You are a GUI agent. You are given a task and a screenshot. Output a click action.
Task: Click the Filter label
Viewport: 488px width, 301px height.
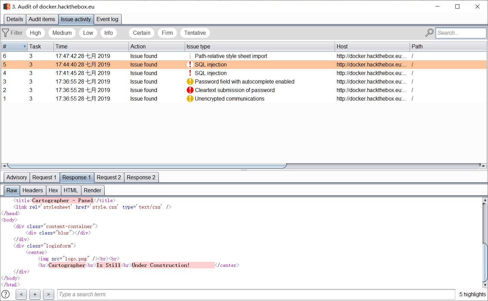[x=16, y=33]
